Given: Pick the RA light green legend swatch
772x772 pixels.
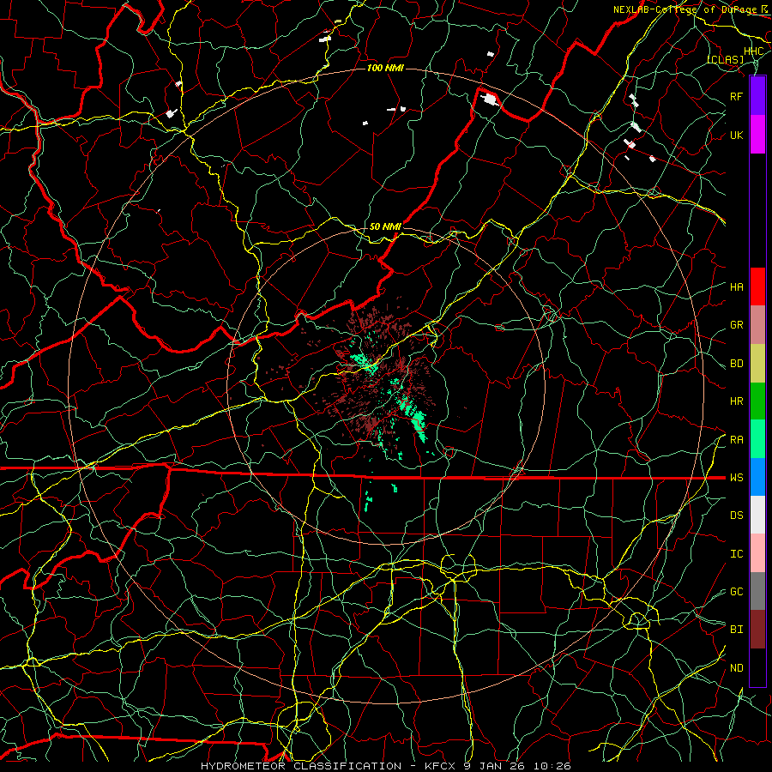Looking at the screenshot, I should click(757, 439).
